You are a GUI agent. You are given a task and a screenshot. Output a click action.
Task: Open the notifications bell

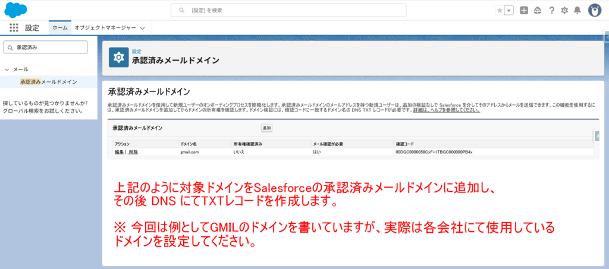[x=577, y=11]
